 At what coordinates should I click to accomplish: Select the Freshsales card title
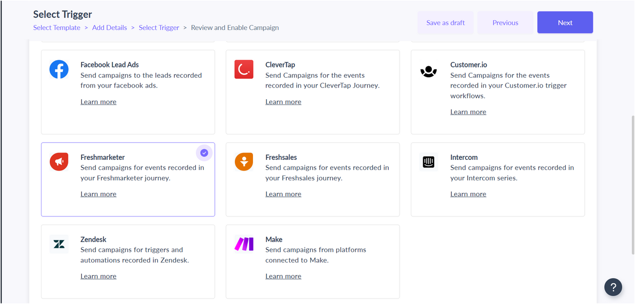tap(281, 157)
